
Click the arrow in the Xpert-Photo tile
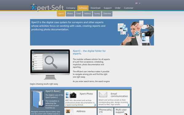(x=95, y=105)
